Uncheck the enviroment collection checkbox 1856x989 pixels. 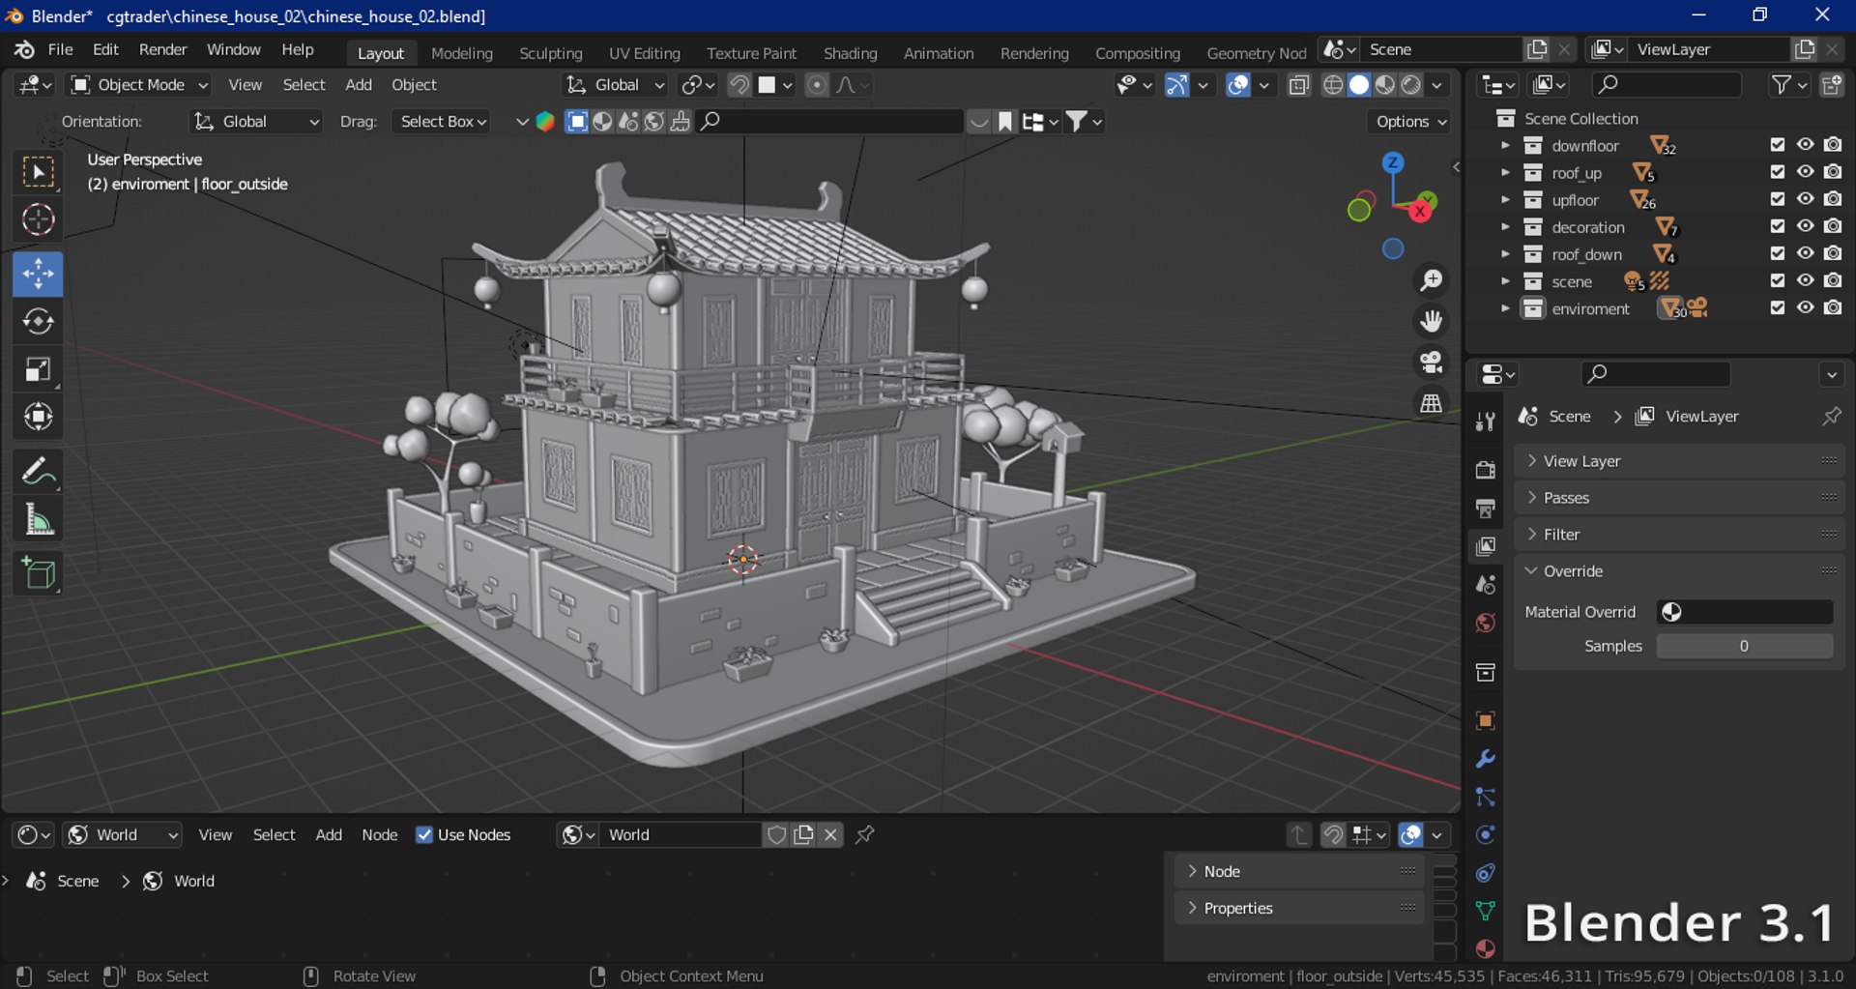[1777, 307]
